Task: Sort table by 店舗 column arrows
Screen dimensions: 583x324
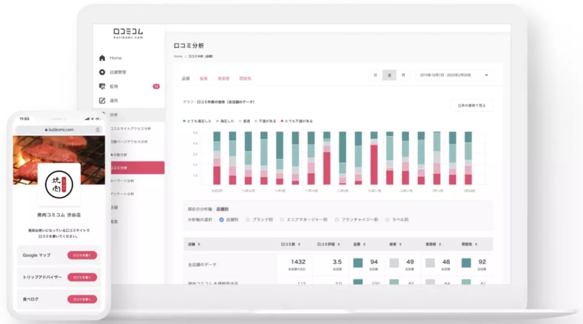Action: coord(199,244)
